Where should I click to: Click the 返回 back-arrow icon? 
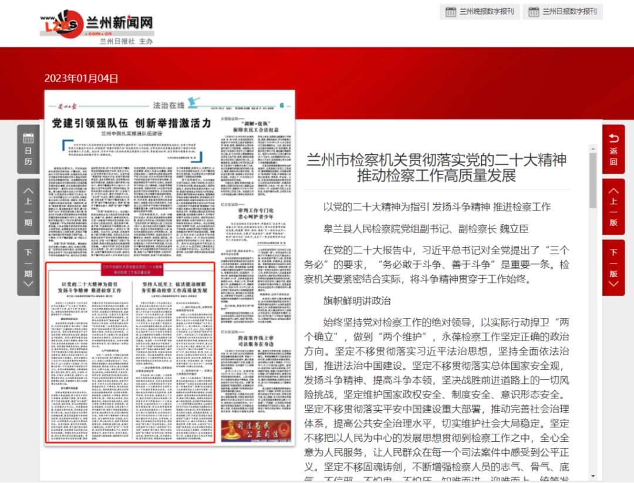click(613, 139)
